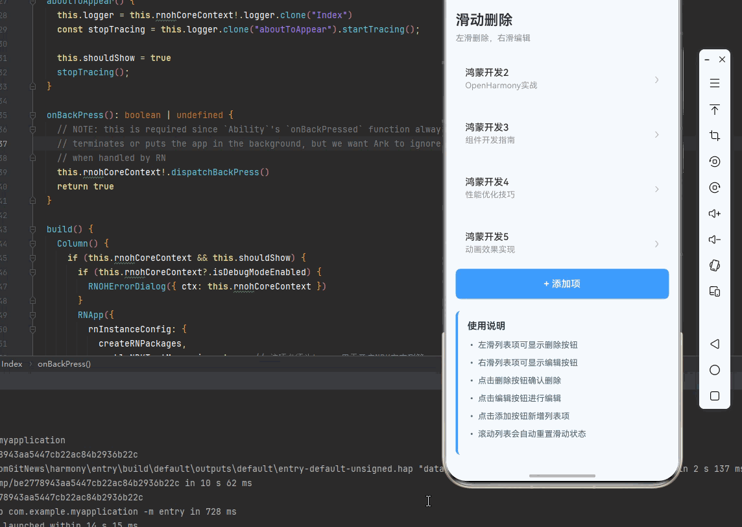
Task: Open the emulator toolbar hamburger menu
Action: tap(715, 83)
